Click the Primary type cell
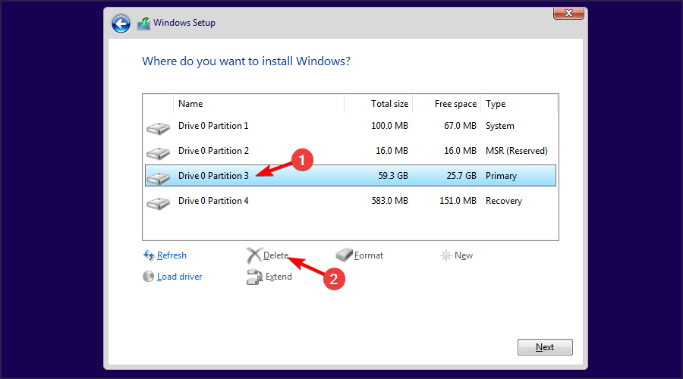The height and width of the screenshot is (379, 683). (x=501, y=176)
